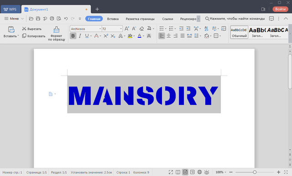292x176 pixels.
Task: Switch to full screen view in status bar
Action: (171, 172)
